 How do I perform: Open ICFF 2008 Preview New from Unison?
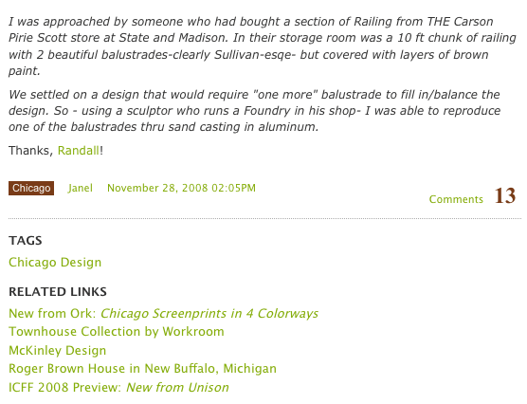click(118, 387)
